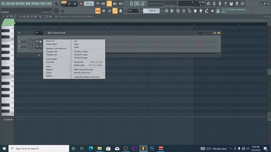Toggle the loop record icon
271x152 pixels.
pos(121,4)
